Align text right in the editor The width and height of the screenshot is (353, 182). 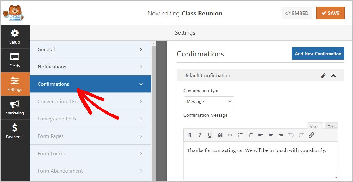tap(281, 135)
